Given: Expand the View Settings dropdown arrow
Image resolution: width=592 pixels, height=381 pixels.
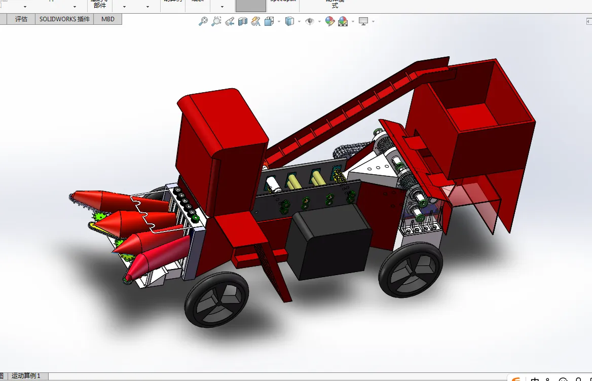Looking at the screenshot, I should tap(373, 21).
